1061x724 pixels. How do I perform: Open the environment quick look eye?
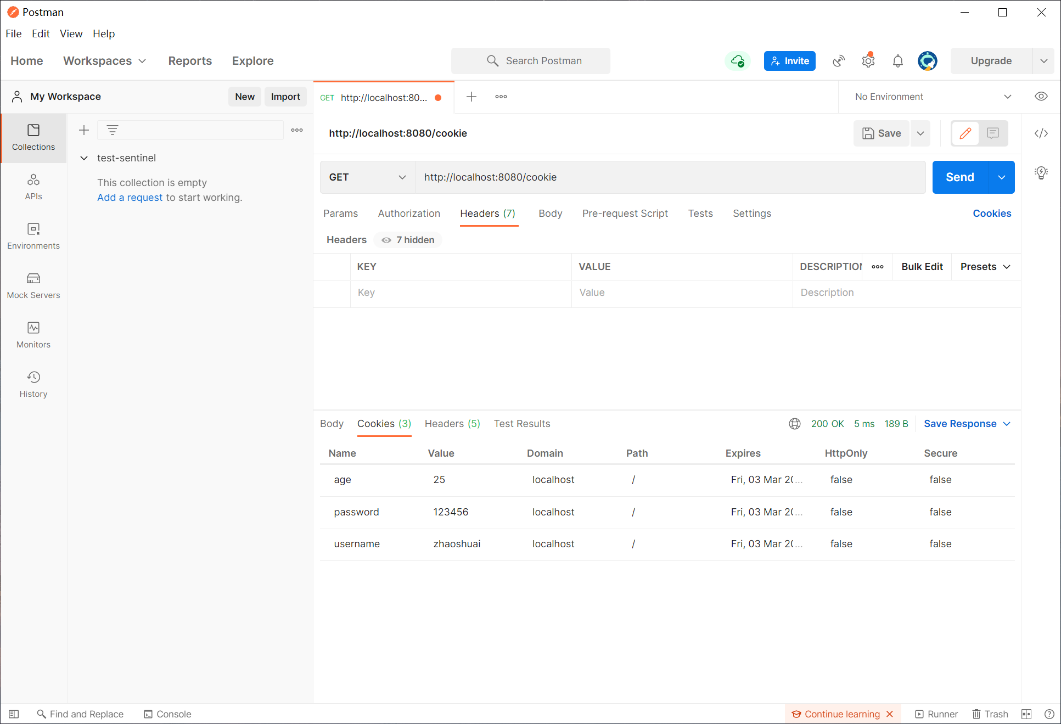coord(1041,97)
